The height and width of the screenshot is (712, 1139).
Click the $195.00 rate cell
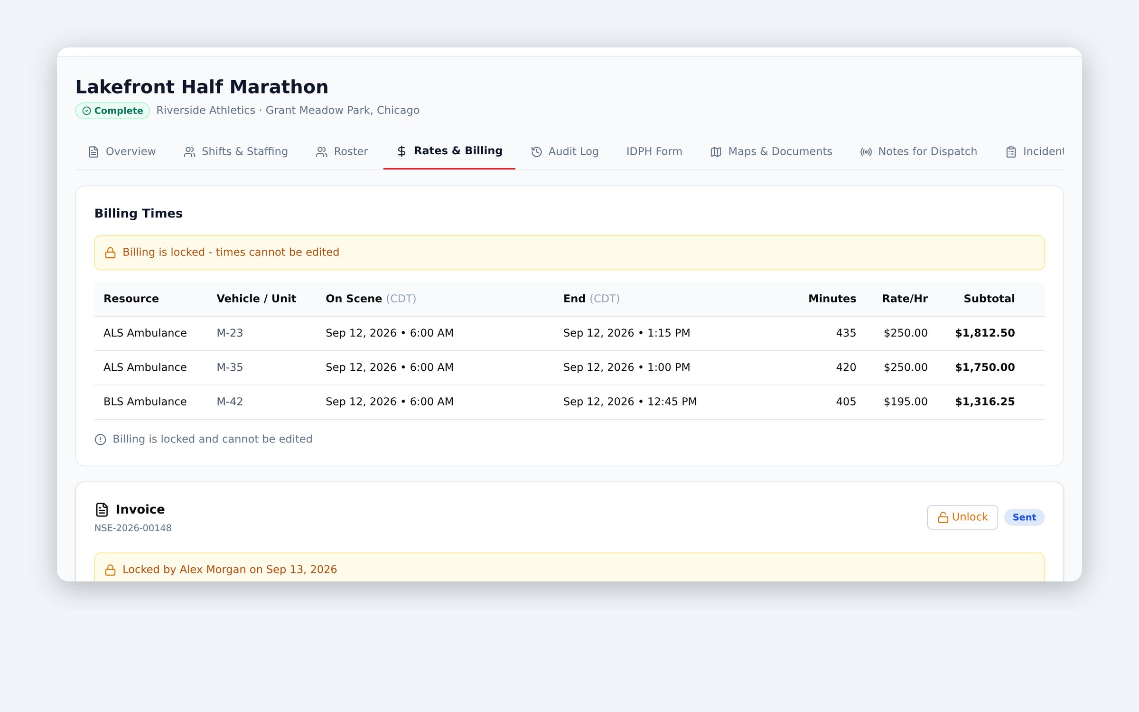click(x=906, y=402)
